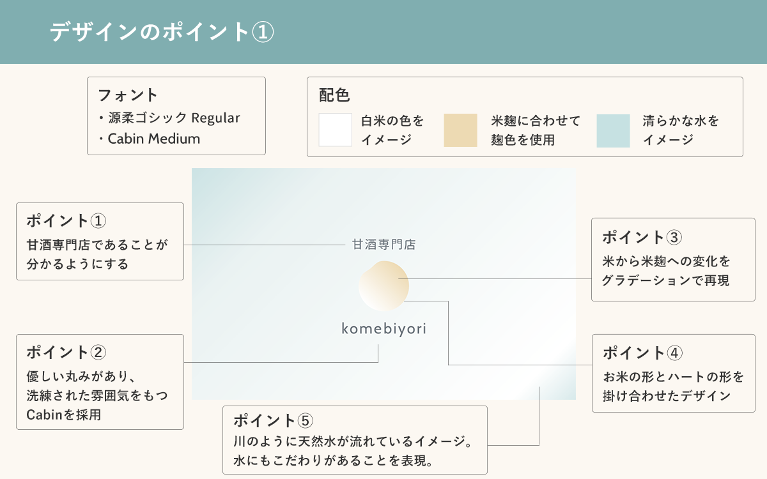Viewport: 767px width, 479px height.
Task: Click the rice-heart shaped logo icon
Action: click(383, 286)
